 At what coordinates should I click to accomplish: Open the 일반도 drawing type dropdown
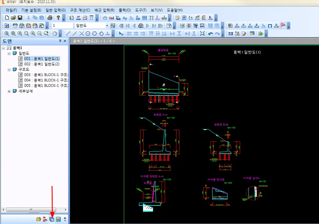click(x=107, y=26)
